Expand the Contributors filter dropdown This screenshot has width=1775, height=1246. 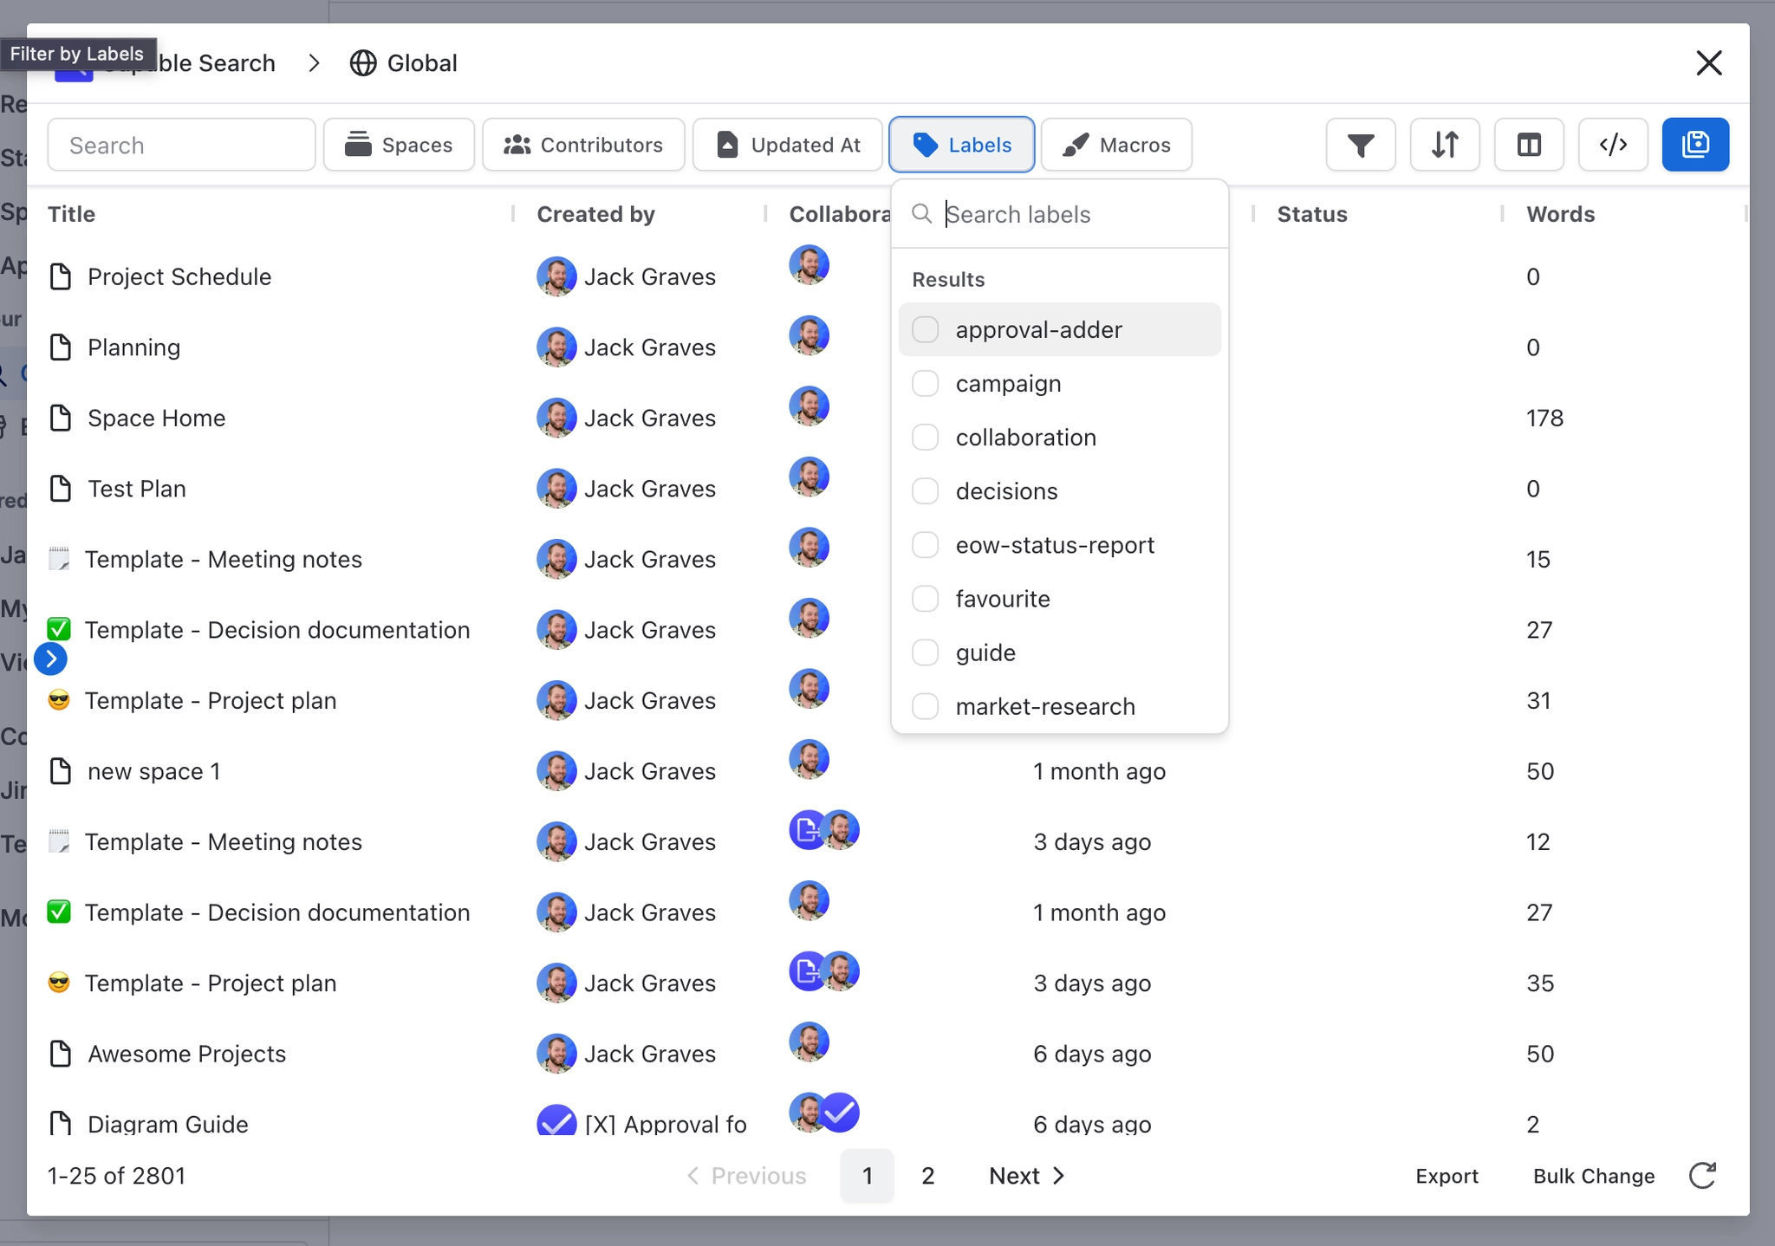[x=583, y=145]
